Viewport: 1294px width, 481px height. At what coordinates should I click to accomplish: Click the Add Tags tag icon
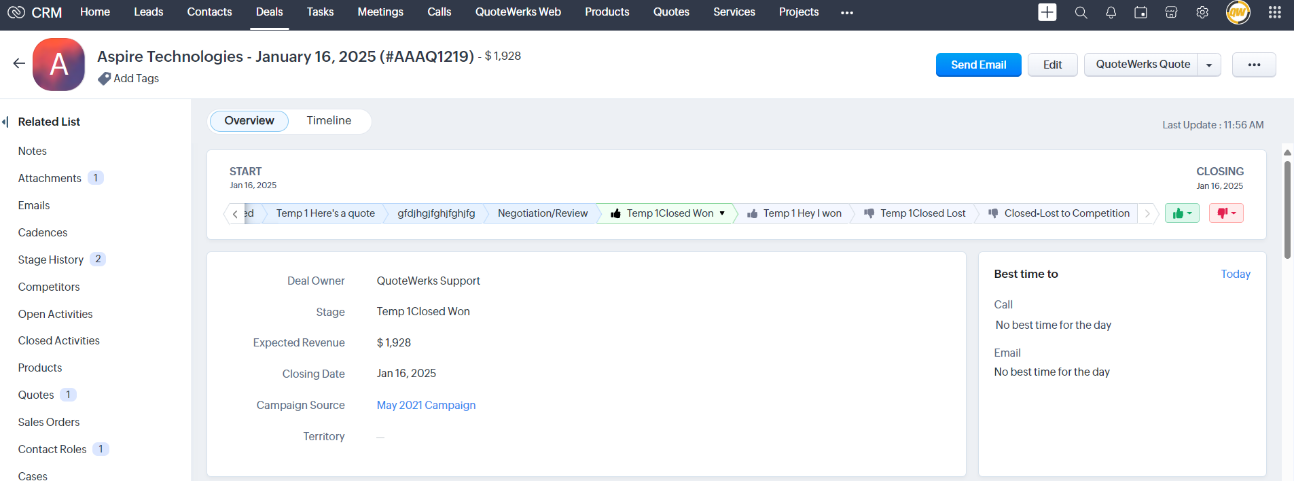point(104,79)
